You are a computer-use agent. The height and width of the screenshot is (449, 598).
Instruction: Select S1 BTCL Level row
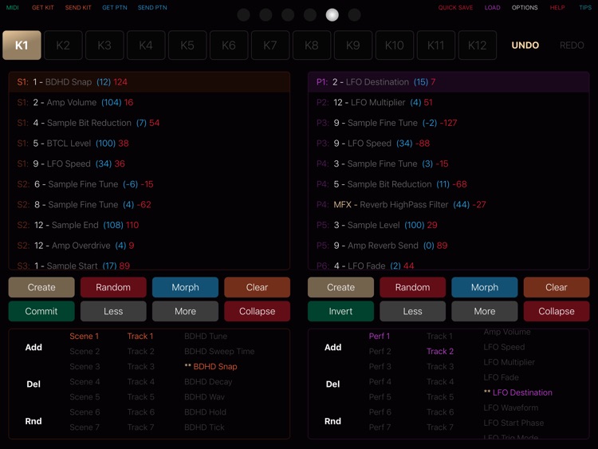pos(149,144)
